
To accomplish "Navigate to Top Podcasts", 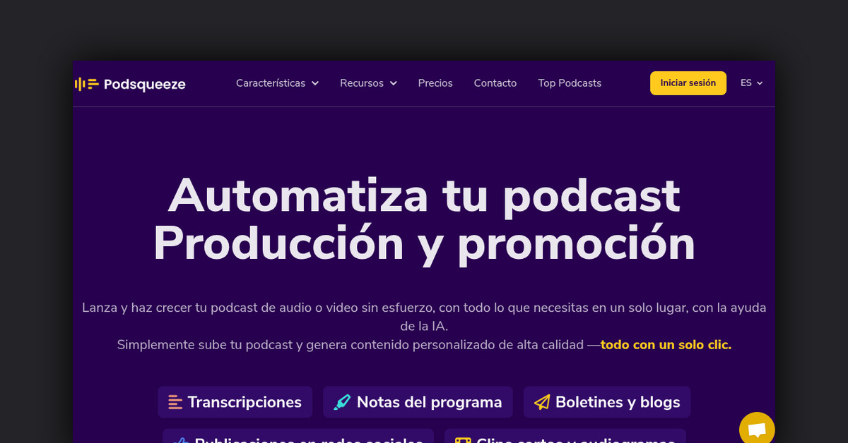I will click(x=570, y=83).
